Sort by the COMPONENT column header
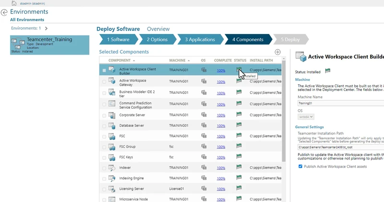This screenshot has height=202, width=384. (120, 60)
